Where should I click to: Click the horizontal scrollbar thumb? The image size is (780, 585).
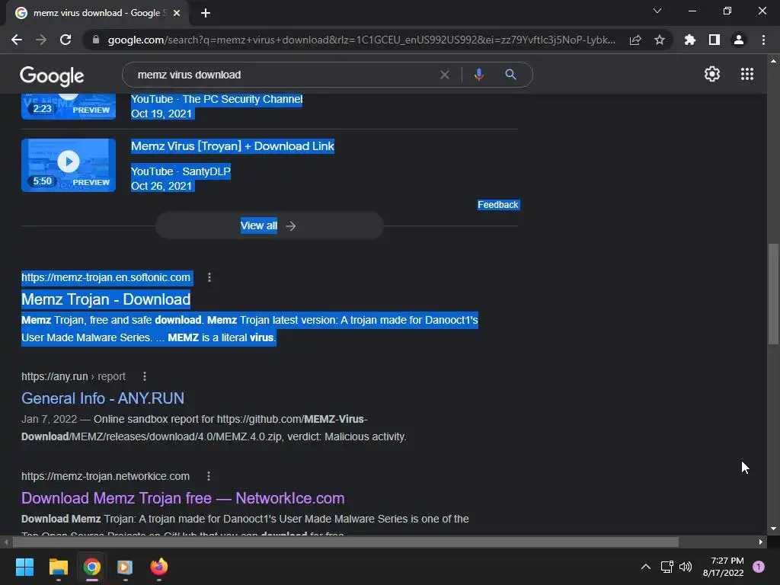pos(345,542)
